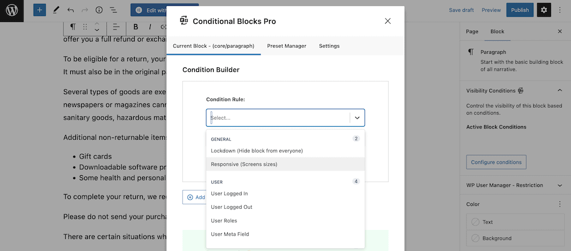571x251 pixels.
Task: Click the Condition Builder heading
Action: click(211, 70)
